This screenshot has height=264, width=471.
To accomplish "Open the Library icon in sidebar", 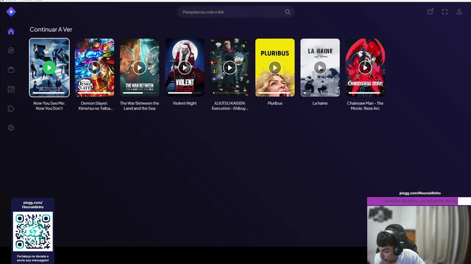I will pos(11,70).
